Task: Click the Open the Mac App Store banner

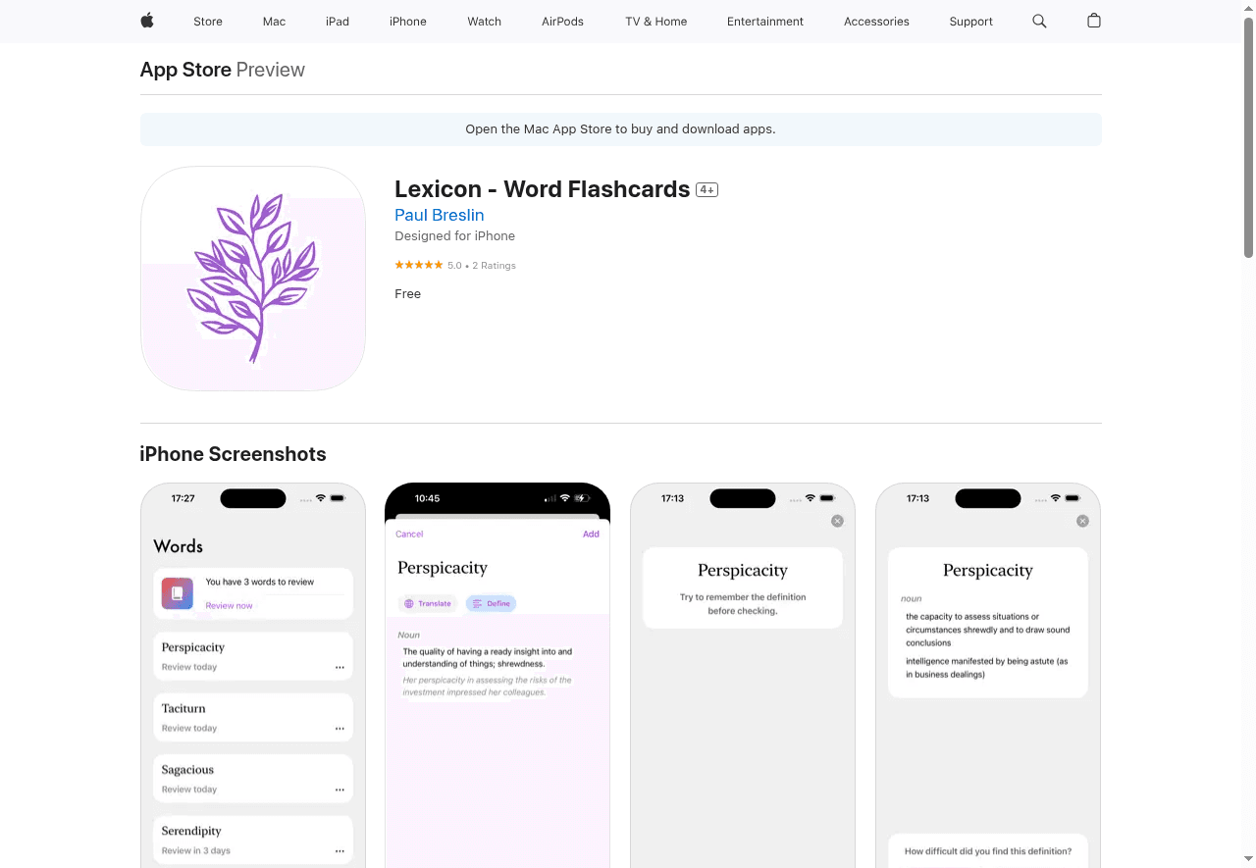Action: coord(620,128)
